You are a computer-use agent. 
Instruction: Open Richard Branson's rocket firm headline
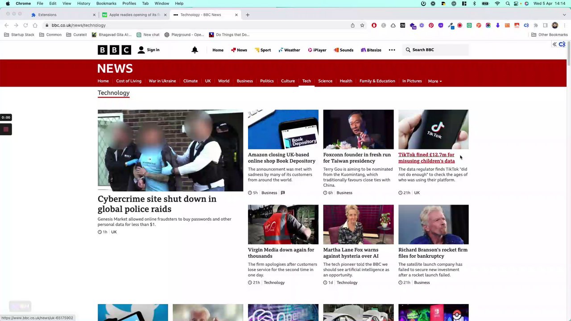tap(433, 253)
